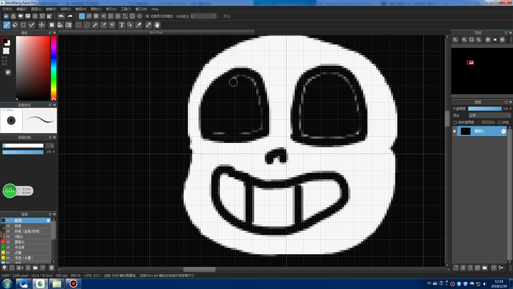Open the 图层(L) menu
Screen dimensions: 513x289
pos(36,9)
